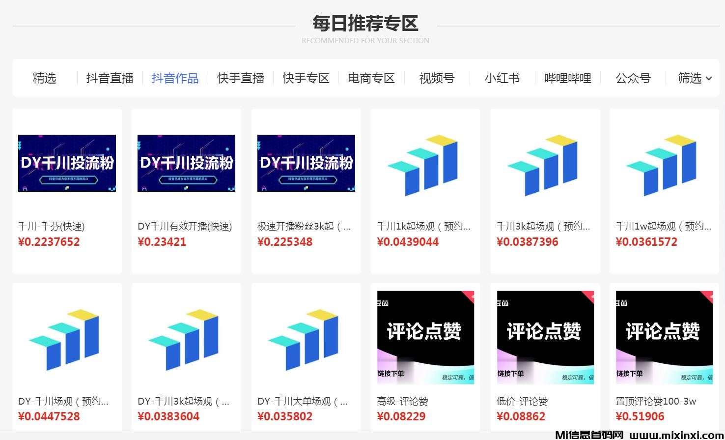Image resolution: width=725 pixels, height=440 pixels.
Task: Open the 千川-千芬(快速) title link
Action: (x=52, y=226)
